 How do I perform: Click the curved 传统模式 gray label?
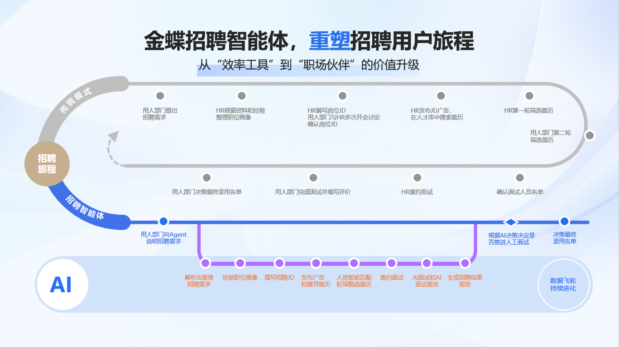coord(76,100)
